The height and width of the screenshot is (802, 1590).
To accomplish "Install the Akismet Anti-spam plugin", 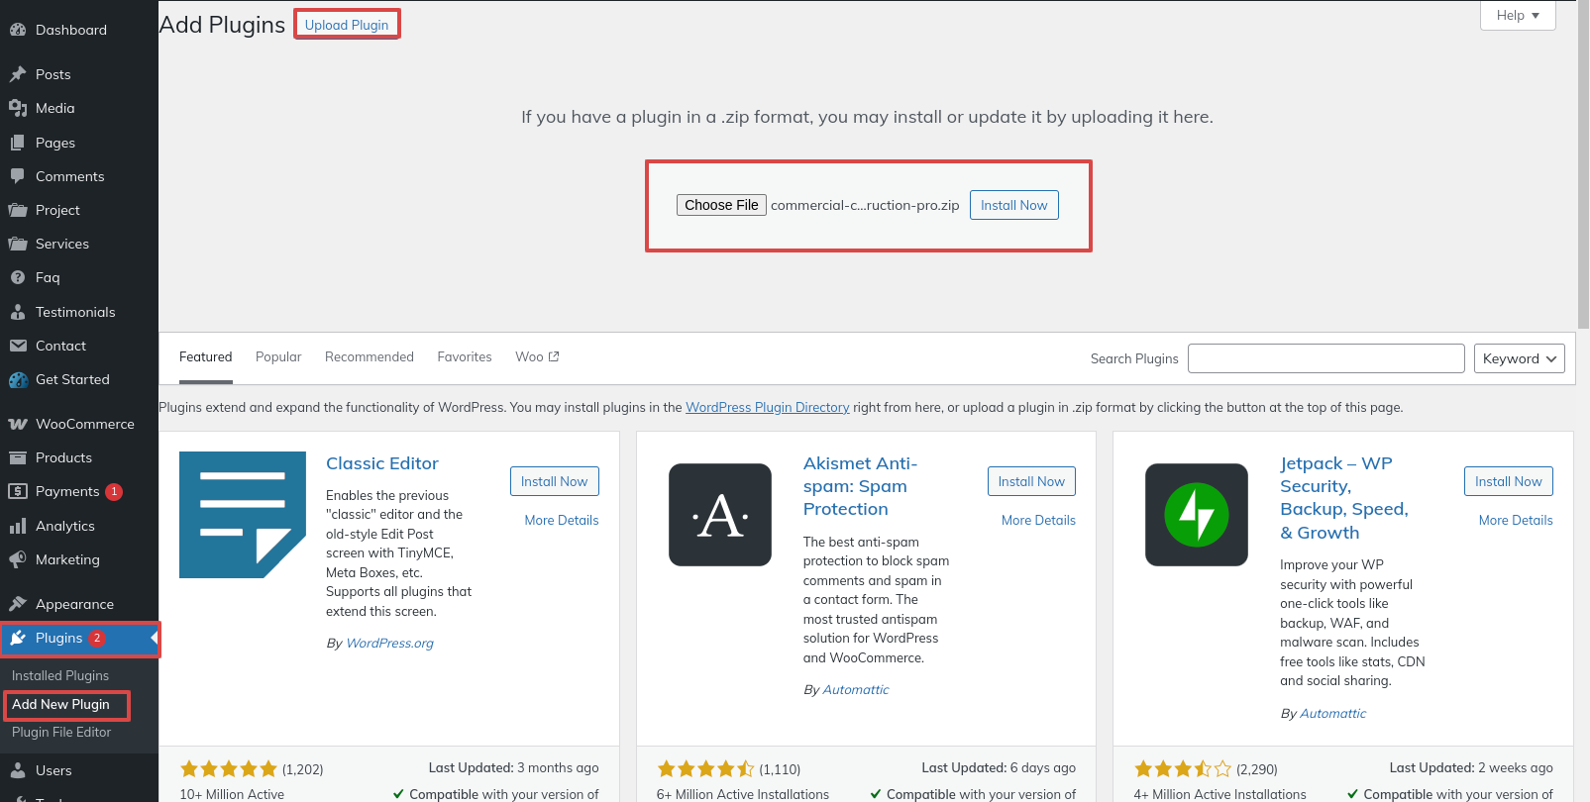I will click(1031, 481).
